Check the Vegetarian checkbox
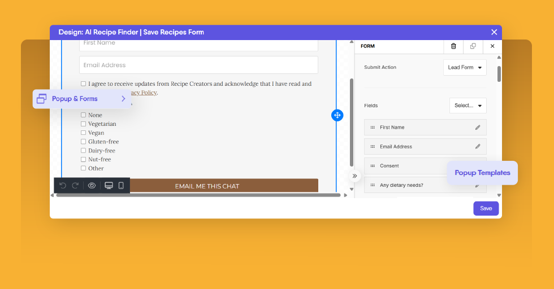The width and height of the screenshot is (554, 289). coord(83,124)
